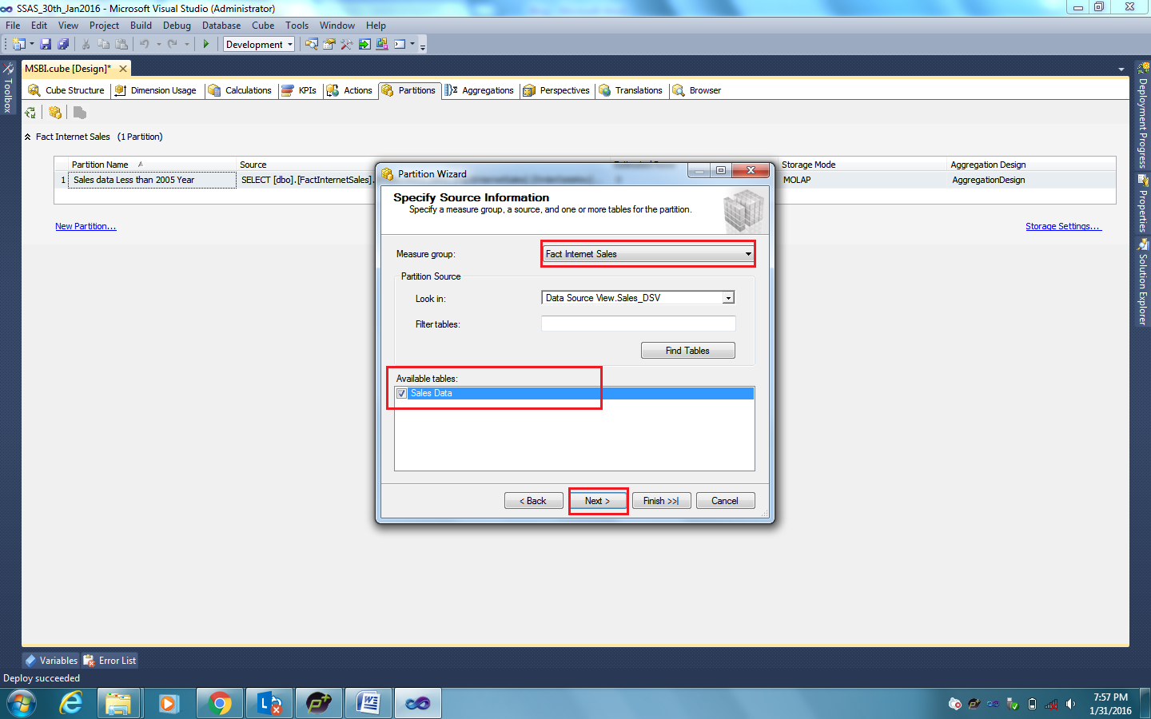Toggle the Sales Data table checkbox
Screen dimensions: 1151x719
401,393
